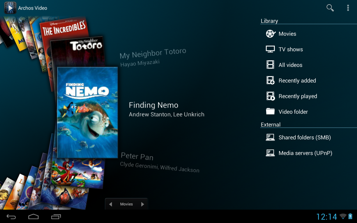Go to previous category with left arrow

coord(111,204)
